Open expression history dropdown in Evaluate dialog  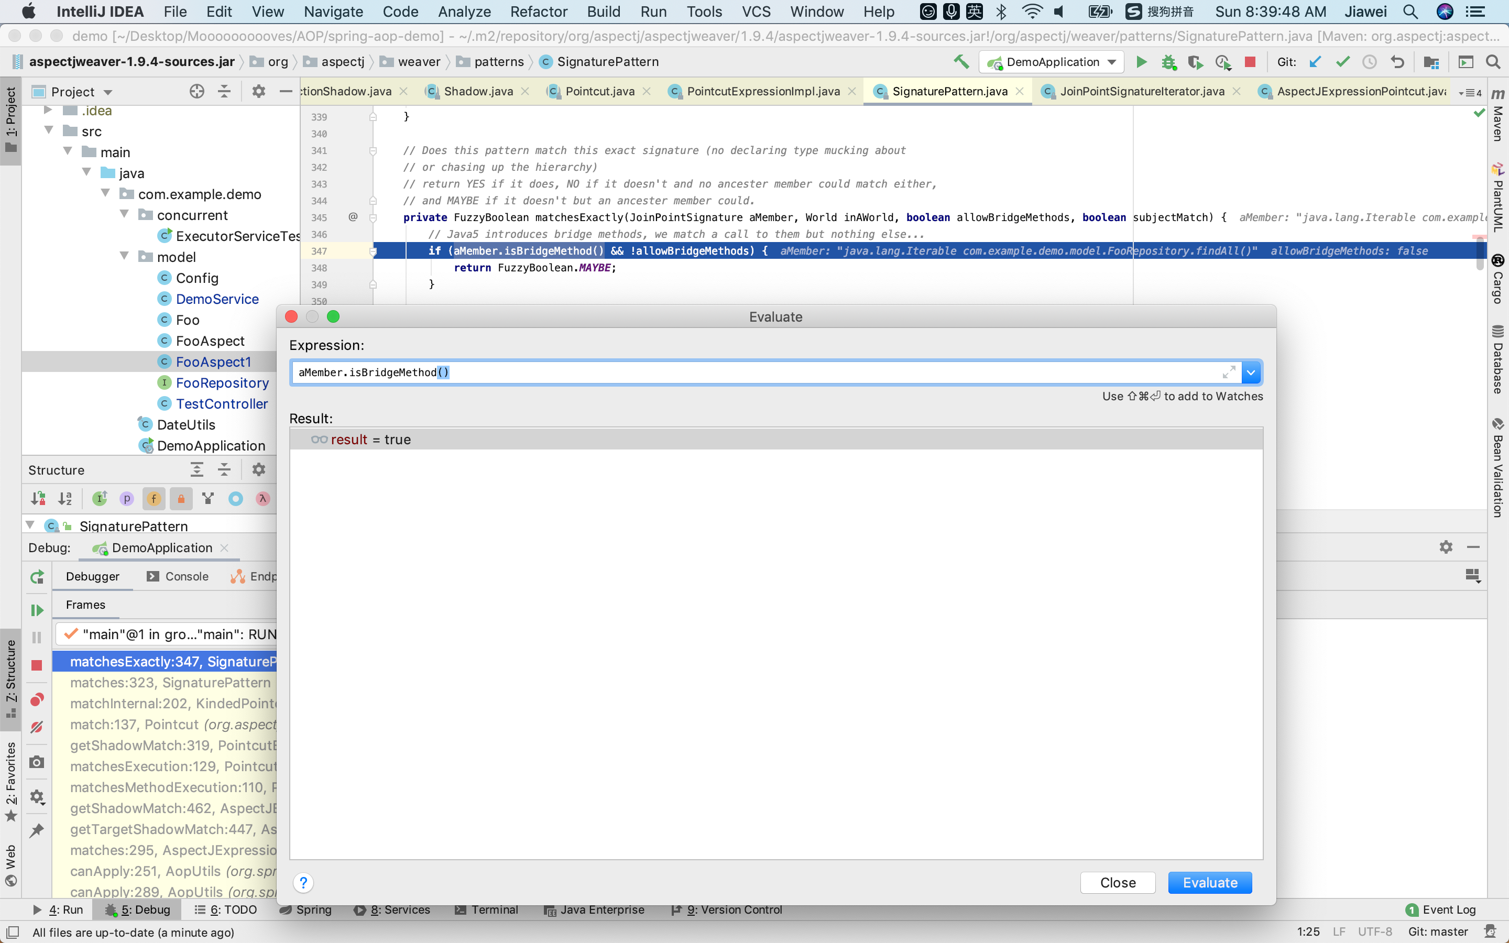[1251, 372]
